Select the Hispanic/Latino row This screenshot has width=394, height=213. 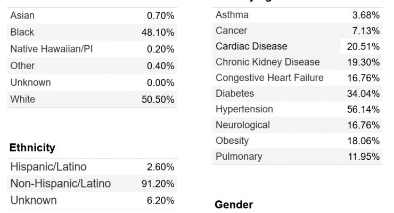pyautogui.click(x=92, y=167)
